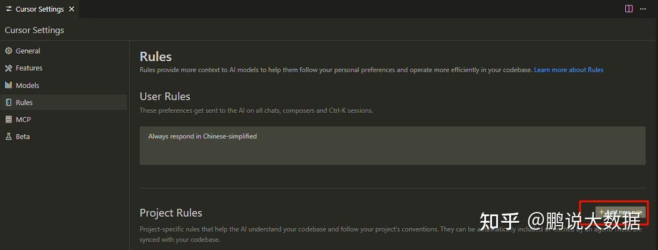Switch to the Models settings section

pos(27,86)
